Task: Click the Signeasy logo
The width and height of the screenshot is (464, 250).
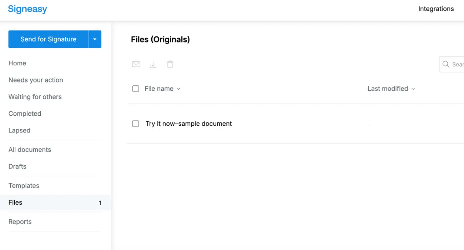Action: tap(27, 9)
